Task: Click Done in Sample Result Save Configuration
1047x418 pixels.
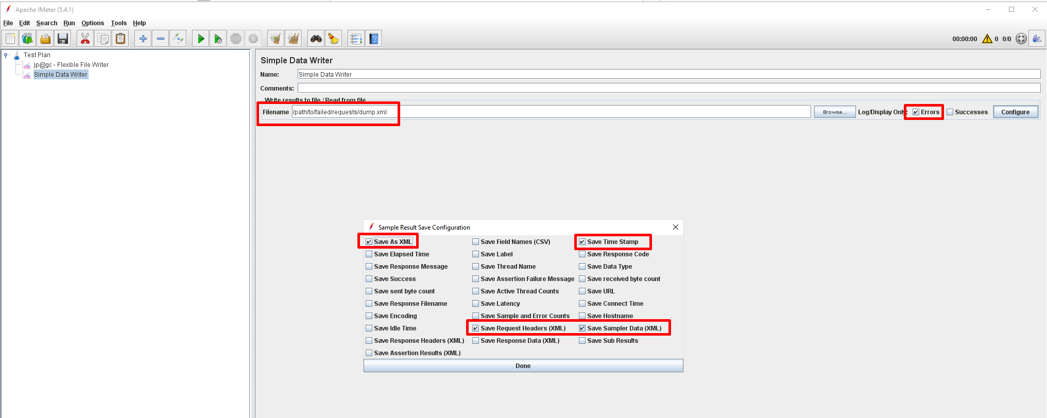Action: (x=523, y=365)
